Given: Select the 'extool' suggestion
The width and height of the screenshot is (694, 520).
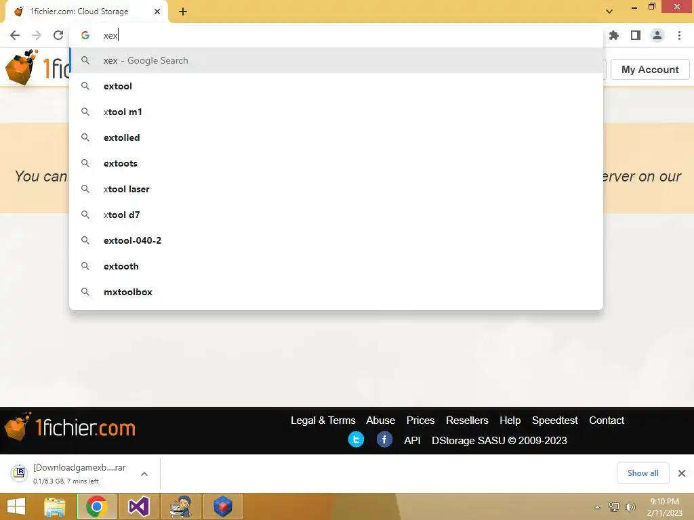Looking at the screenshot, I should coord(336,86).
